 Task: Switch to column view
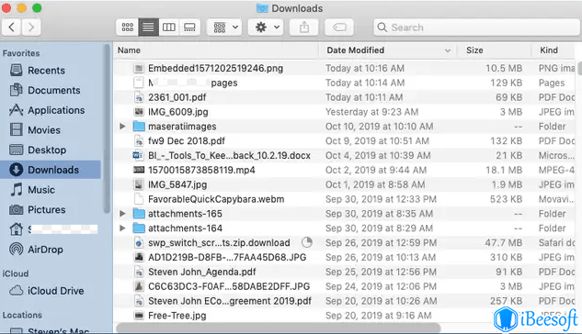[169, 28]
